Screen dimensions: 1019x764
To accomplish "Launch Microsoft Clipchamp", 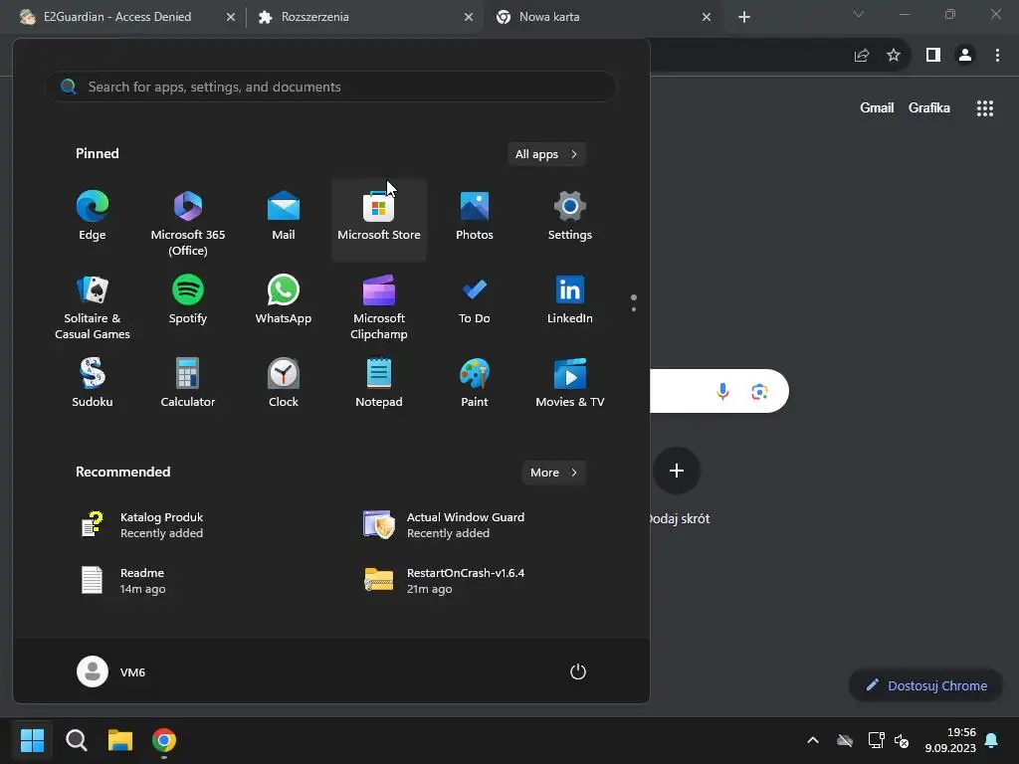I will click(x=379, y=305).
